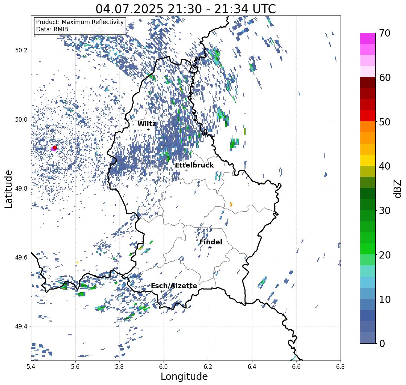Click the 60 tick on colorbar
Screen dimensions: 406x385
click(384, 78)
